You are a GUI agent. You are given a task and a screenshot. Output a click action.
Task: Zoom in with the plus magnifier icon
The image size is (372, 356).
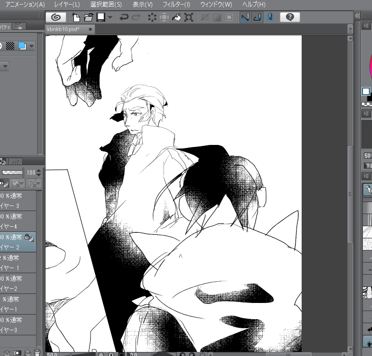111,354
